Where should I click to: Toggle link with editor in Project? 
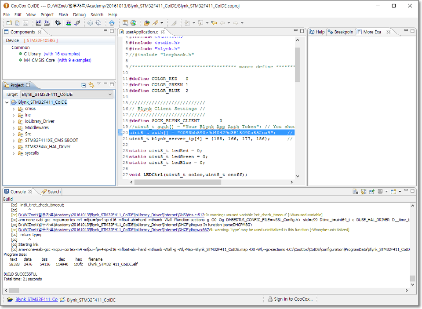point(91,85)
